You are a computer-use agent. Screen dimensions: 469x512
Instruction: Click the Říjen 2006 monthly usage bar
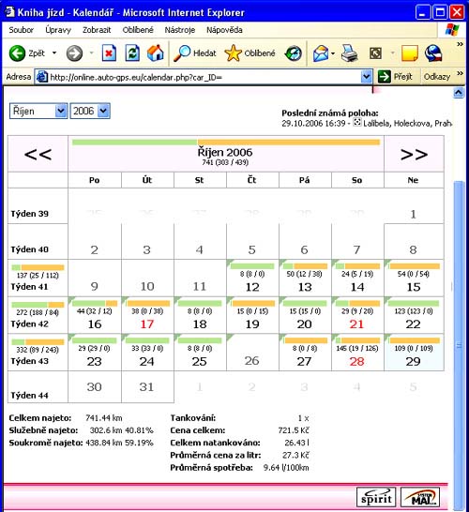tap(226, 142)
